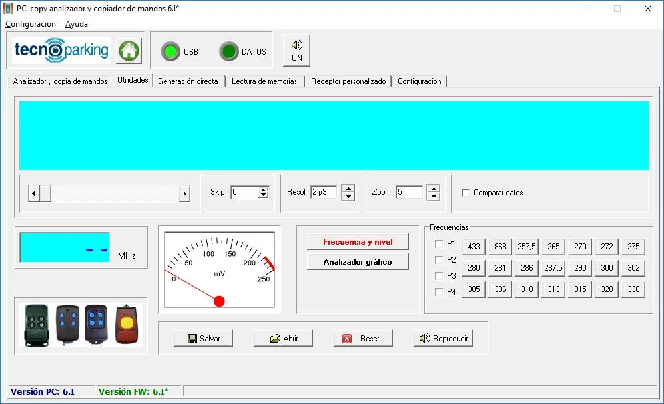This screenshot has height=404, width=664.
Task: Select the 272 frequency button
Action: point(607,246)
